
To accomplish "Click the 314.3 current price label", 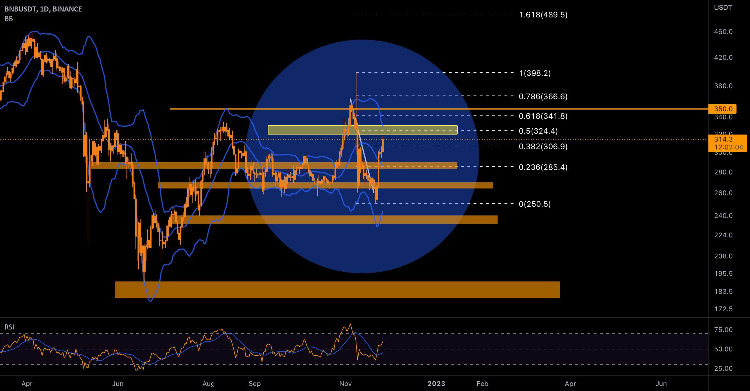I will 723,139.
